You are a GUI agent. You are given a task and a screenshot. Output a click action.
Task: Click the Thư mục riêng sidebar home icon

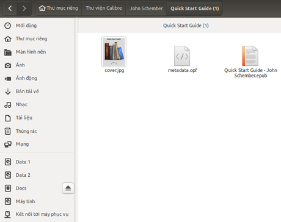[8, 38]
